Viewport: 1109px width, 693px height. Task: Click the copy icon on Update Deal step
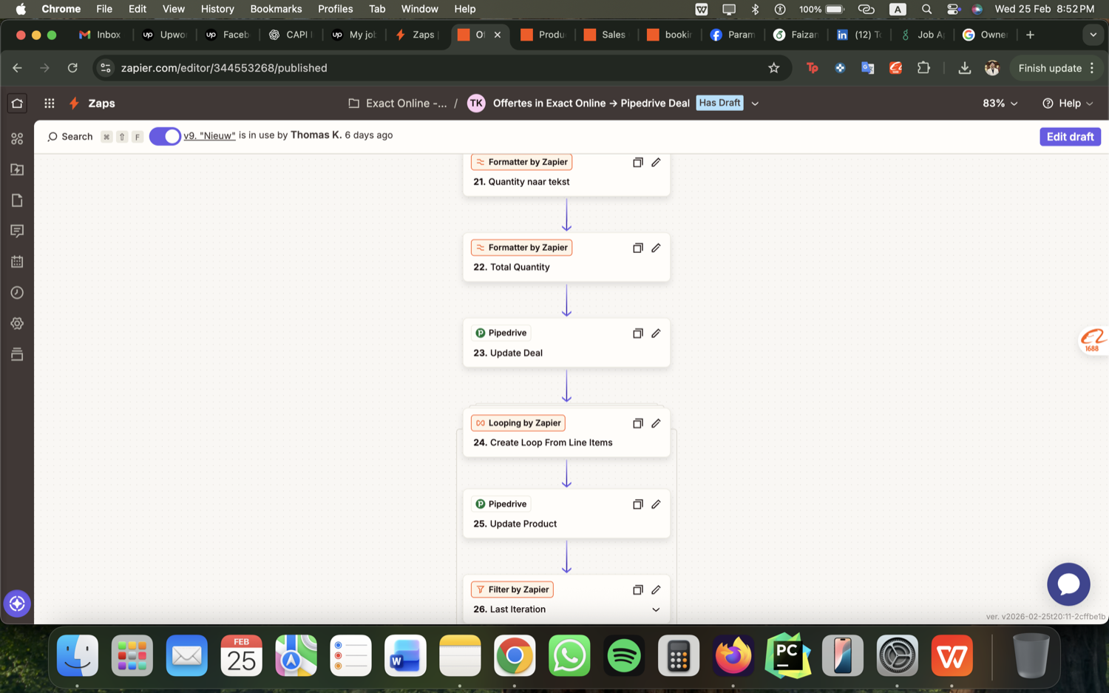coord(637,334)
